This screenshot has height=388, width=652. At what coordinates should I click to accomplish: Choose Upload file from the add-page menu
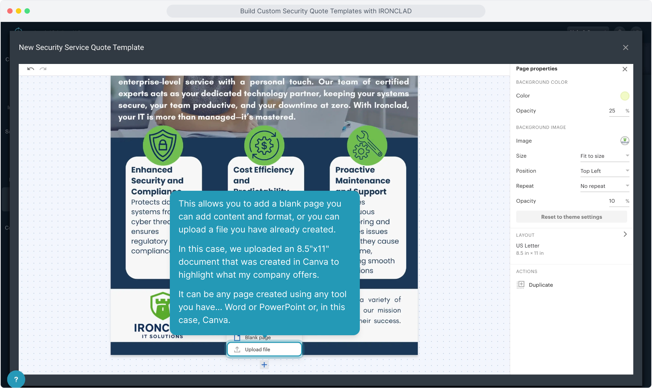pyautogui.click(x=264, y=349)
